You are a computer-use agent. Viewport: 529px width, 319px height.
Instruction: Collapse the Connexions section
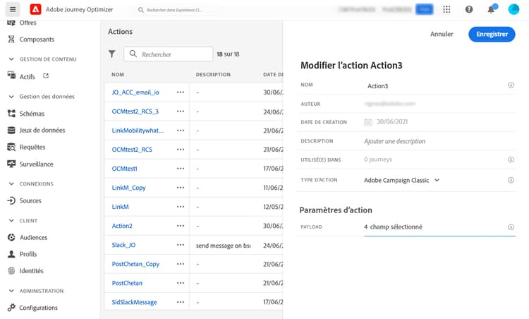(11, 184)
